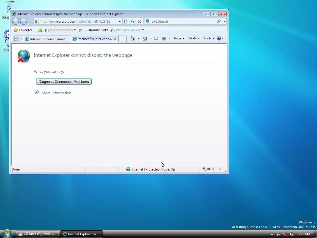
Task: Click the Back navigation button
Action: point(16,21)
